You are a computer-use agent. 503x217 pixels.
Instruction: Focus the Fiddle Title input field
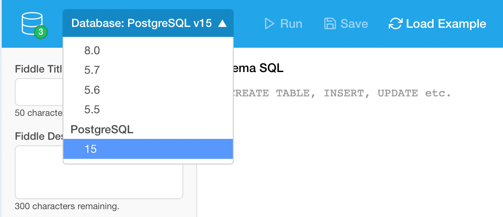[x=39, y=92]
